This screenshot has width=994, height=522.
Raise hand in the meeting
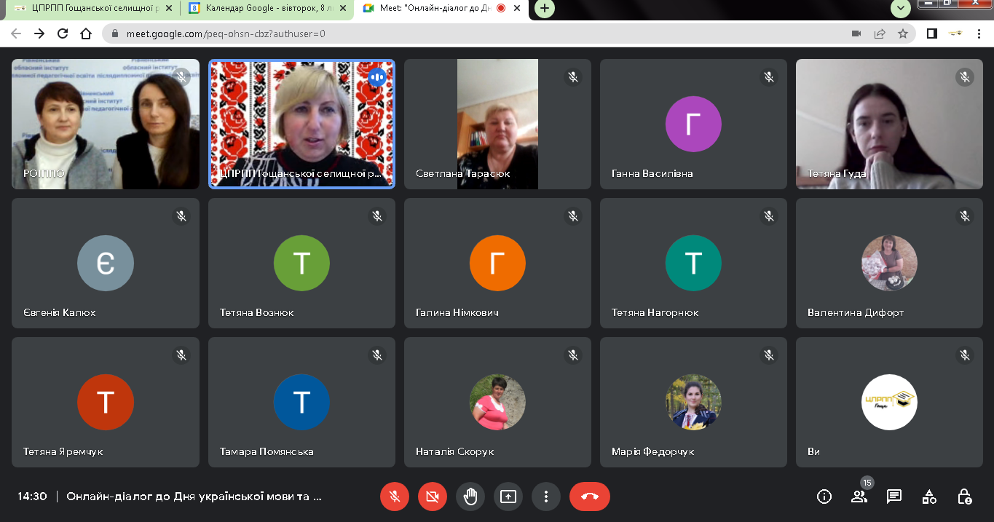tap(470, 497)
